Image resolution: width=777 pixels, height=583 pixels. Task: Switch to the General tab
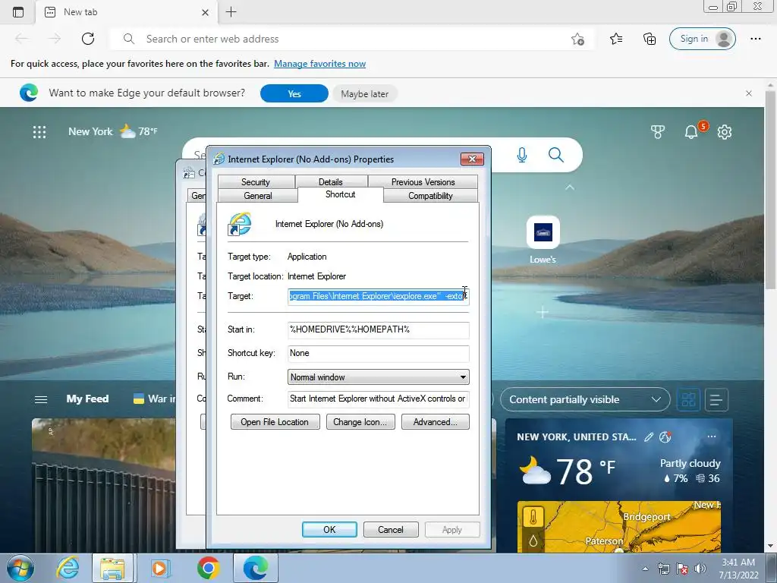pos(258,196)
